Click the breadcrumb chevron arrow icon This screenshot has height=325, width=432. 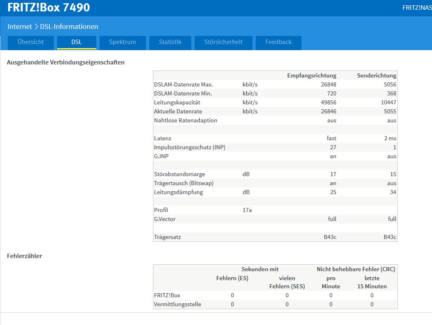click(x=36, y=27)
